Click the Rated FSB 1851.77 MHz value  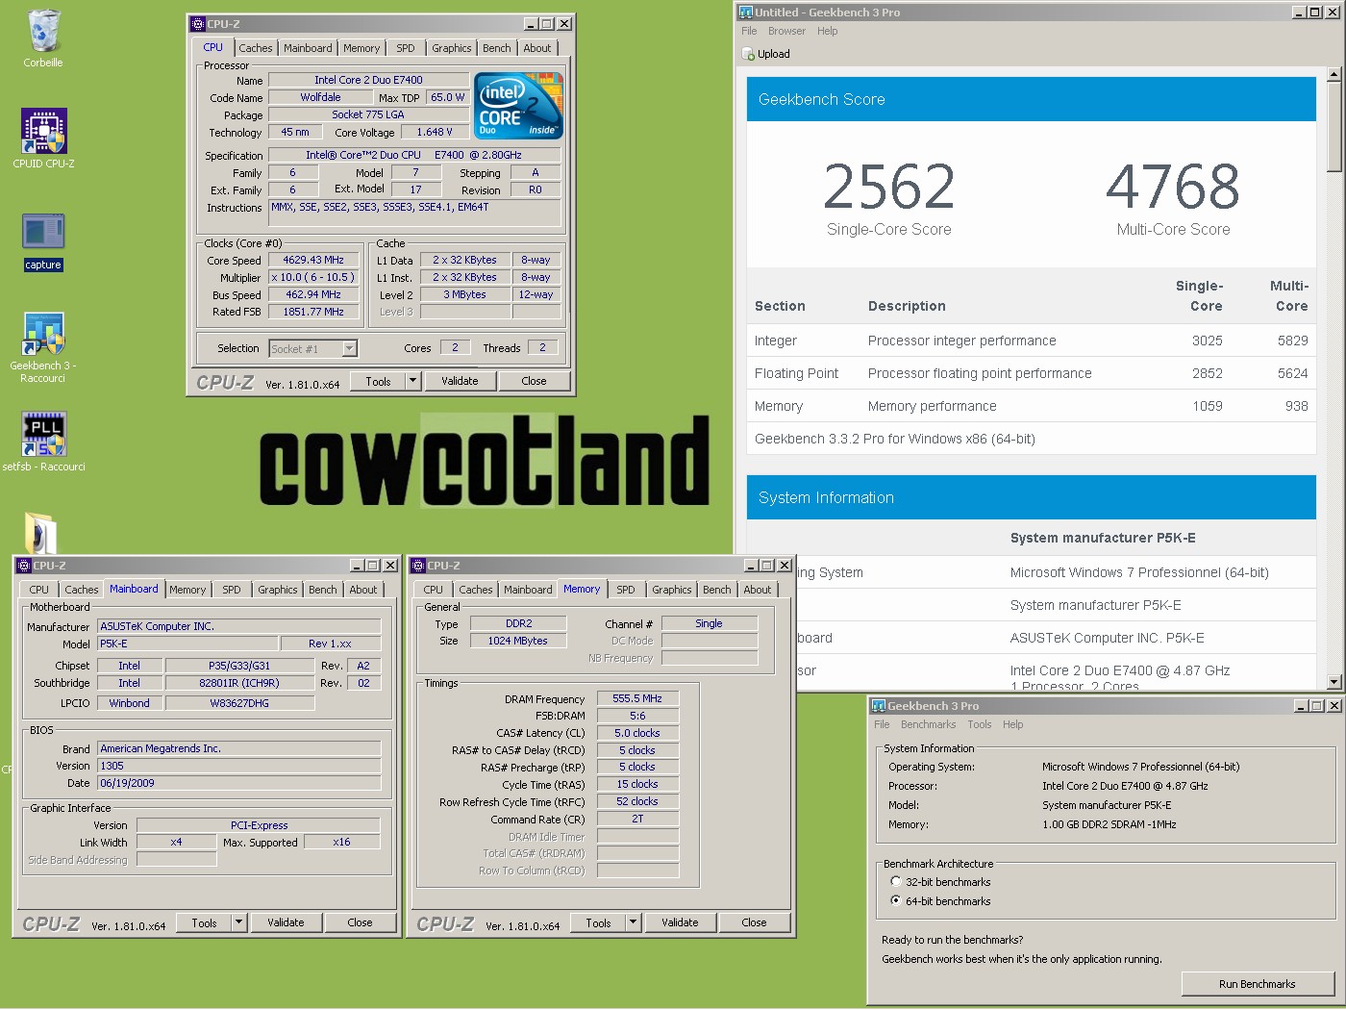coord(313,312)
